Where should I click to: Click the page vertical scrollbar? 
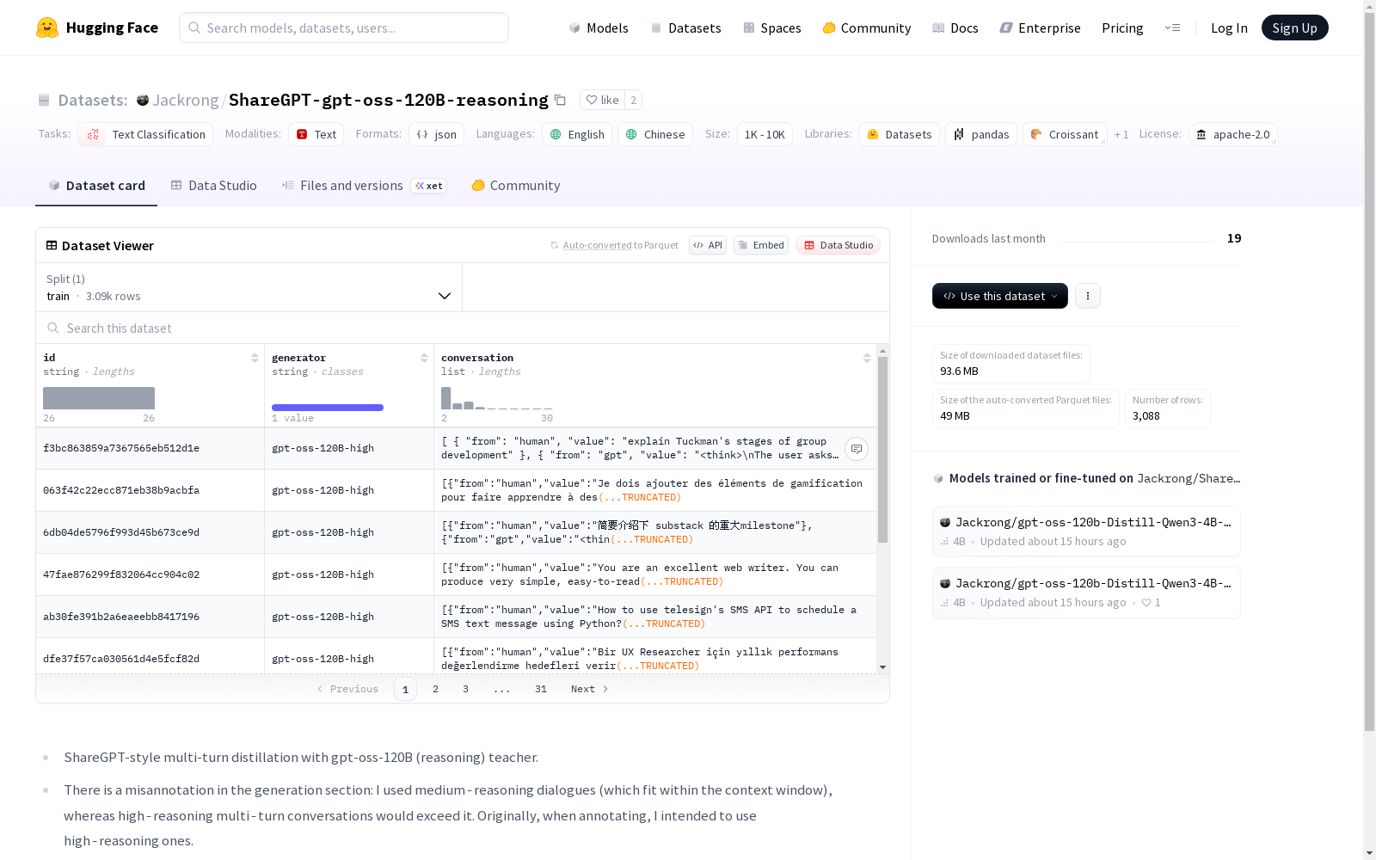point(1369,370)
